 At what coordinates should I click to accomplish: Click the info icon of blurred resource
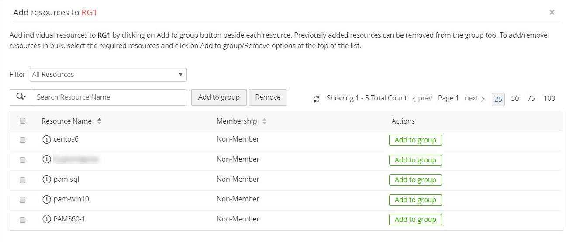click(47, 160)
